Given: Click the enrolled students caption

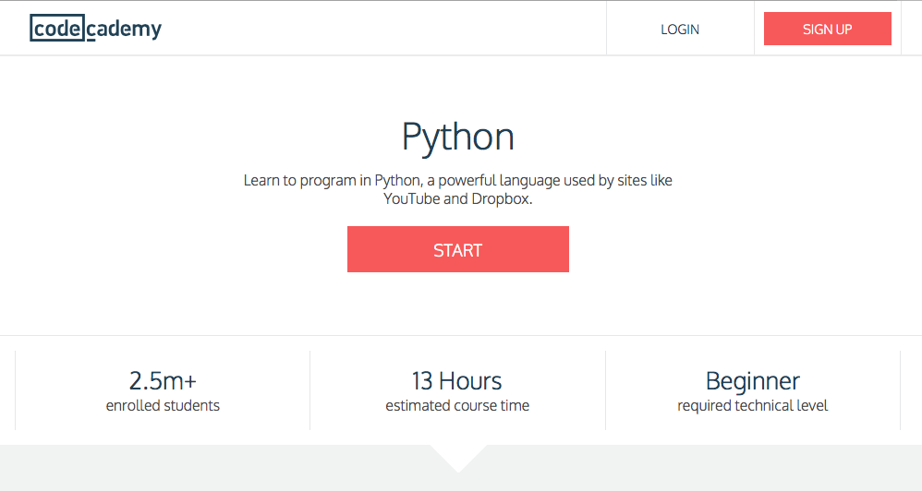Looking at the screenshot, I should tap(163, 405).
